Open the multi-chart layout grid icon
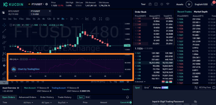 click(3, 13)
